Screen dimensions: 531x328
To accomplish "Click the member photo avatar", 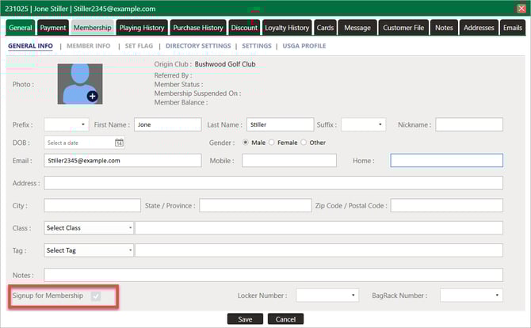I will click(x=78, y=83).
